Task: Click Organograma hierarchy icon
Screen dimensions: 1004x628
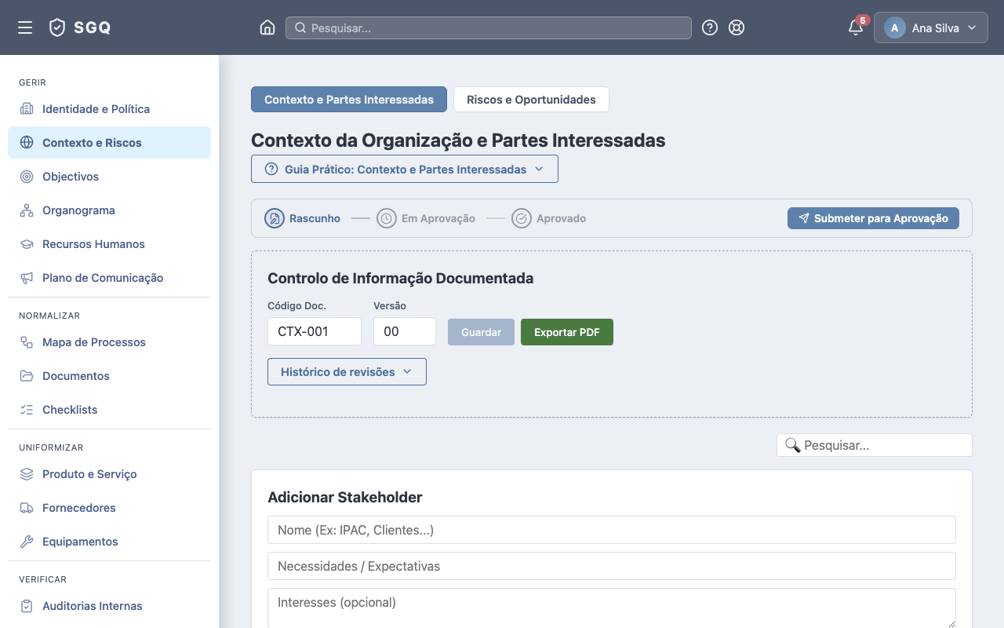Action: 27,210
